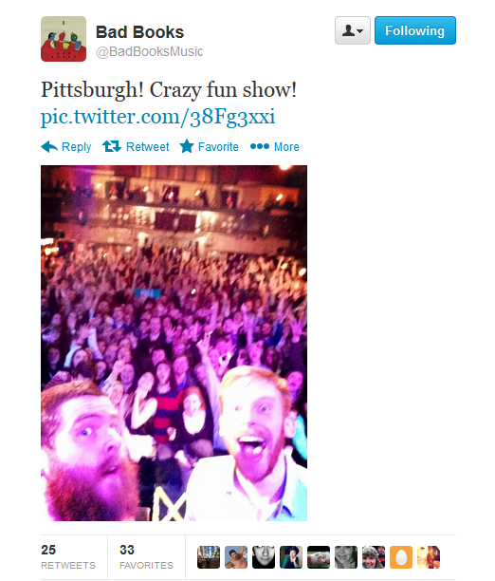Open the @BadBooksMusic handle link
The image size is (495, 581).
pos(149,51)
